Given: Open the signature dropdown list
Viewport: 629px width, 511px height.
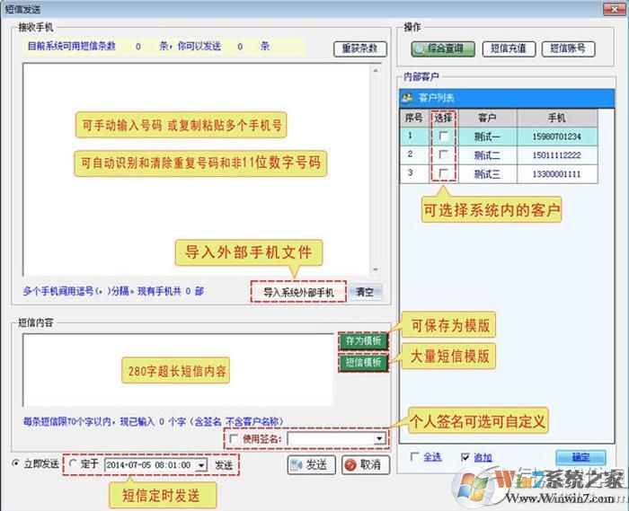Looking at the screenshot, I should click(378, 439).
